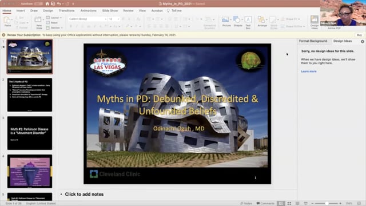The image size is (366, 206).
Task: Click the Arrange icon
Action: pos(261,19)
